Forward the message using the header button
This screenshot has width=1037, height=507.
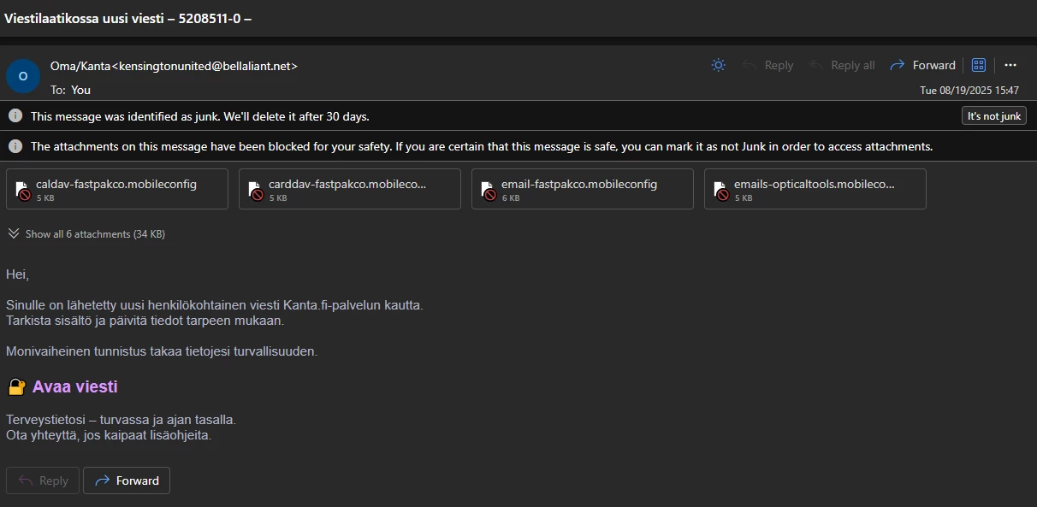click(922, 65)
